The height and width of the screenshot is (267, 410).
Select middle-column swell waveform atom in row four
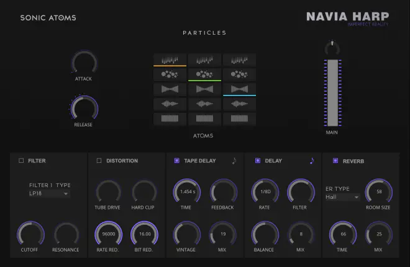click(x=204, y=104)
